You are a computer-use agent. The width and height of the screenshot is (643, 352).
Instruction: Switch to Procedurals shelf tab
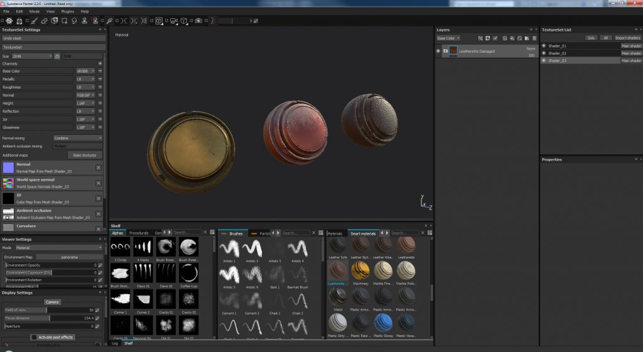point(139,233)
